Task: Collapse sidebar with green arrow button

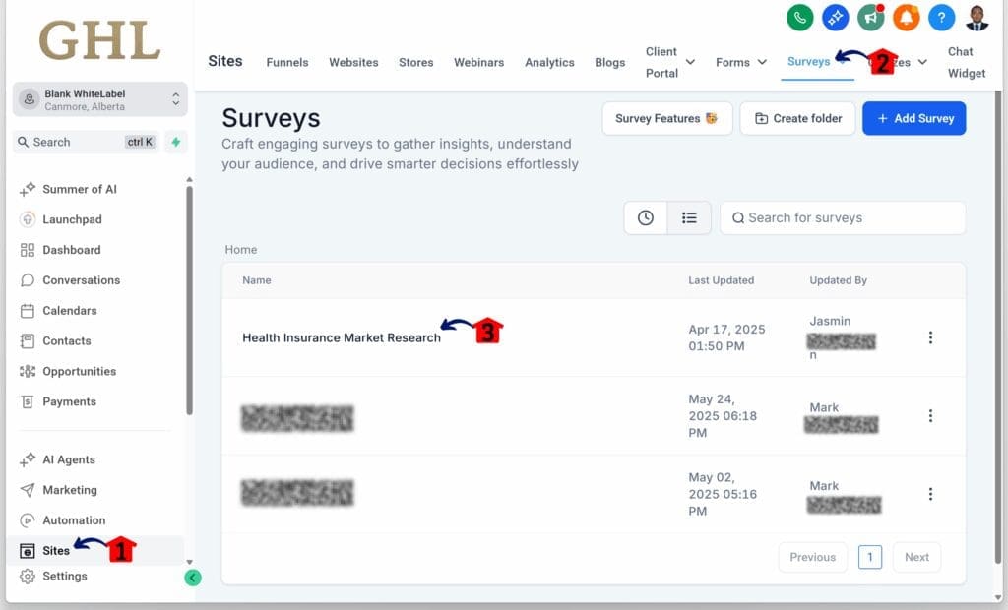Action: pos(193,578)
